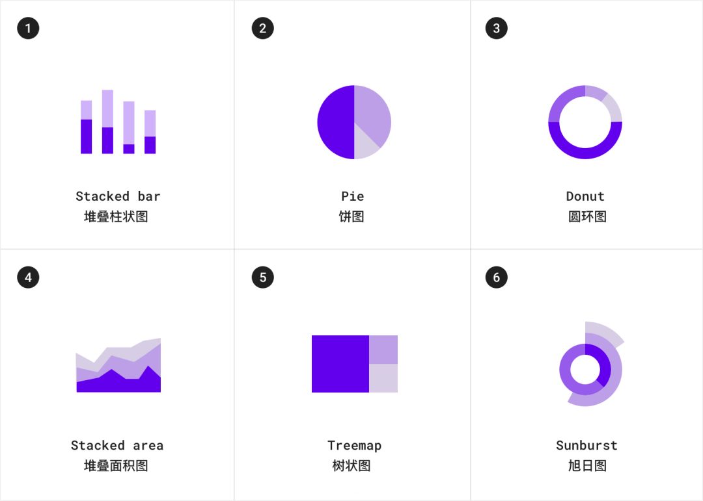Click the number 6 circle badge
The image size is (703, 501).
coord(496,277)
